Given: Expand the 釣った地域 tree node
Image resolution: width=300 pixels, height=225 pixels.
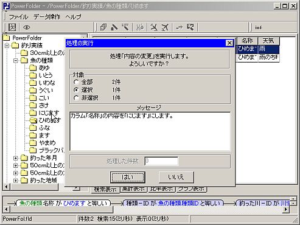Looking at the screenshot, I should click(16, 181).
